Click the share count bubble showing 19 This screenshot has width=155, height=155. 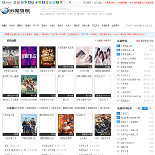70,2
